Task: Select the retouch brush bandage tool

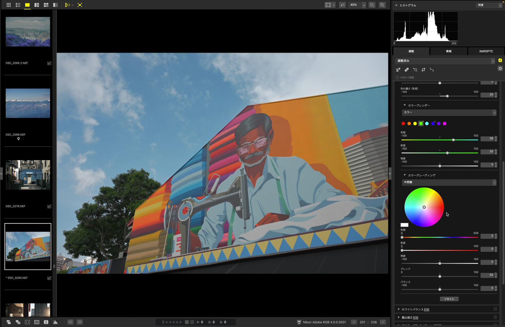Action: pos(407,70)
